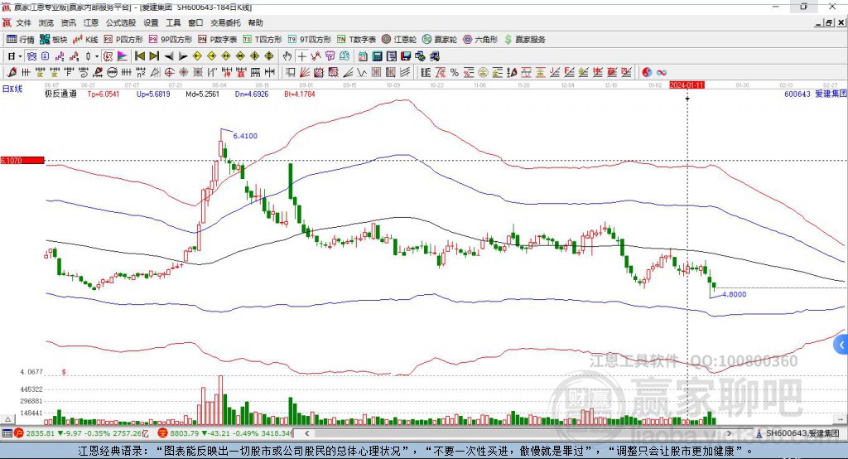The height and width of the screenshot is (459, 848).
Task: Click the 600643 爱建集团 stock label
Action: [x=816, y=94]
